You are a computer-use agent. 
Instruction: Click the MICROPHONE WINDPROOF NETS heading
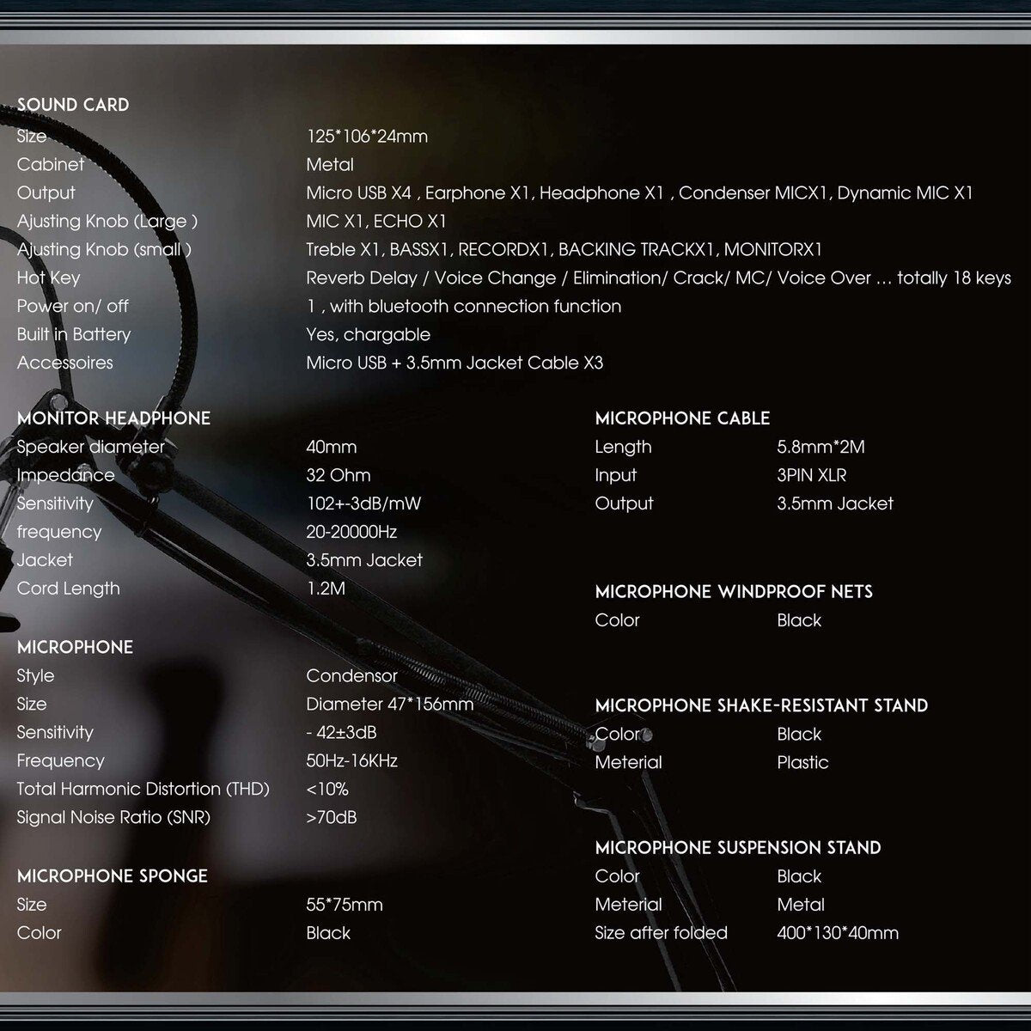[x=733, y=592]
